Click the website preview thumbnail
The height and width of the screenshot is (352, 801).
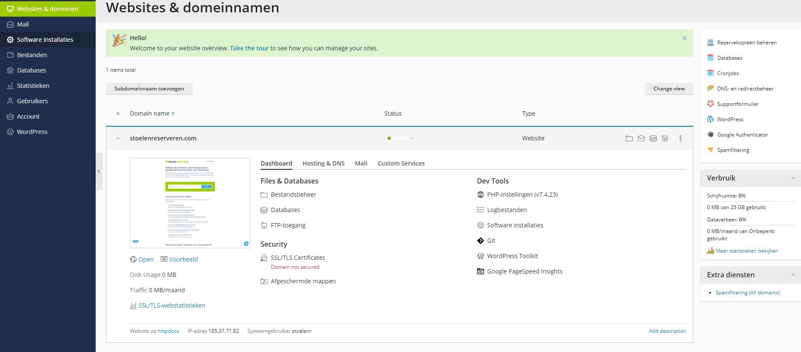click(190, 203)
